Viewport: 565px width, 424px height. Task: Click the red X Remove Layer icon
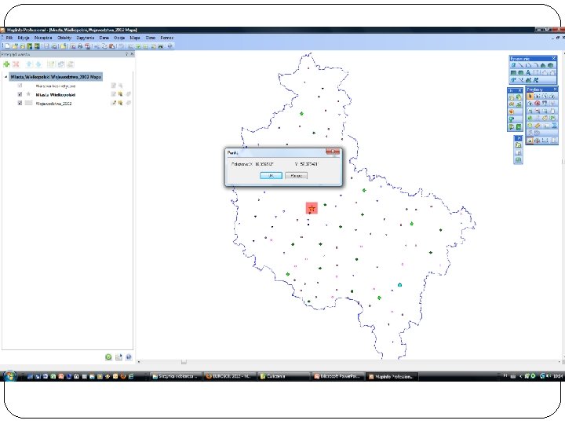[x=16, y=64]
